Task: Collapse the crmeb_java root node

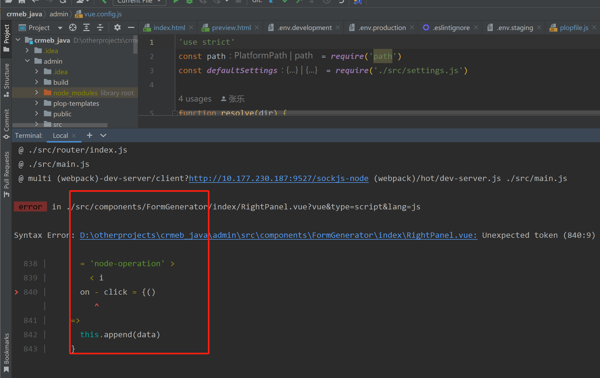Action: [x=18, y=40]
